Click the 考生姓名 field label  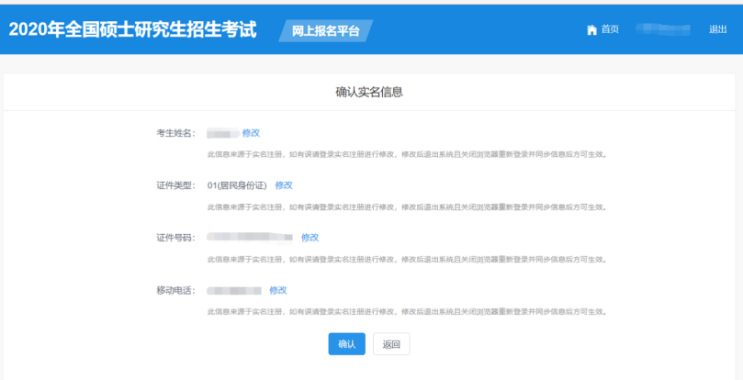175,133
